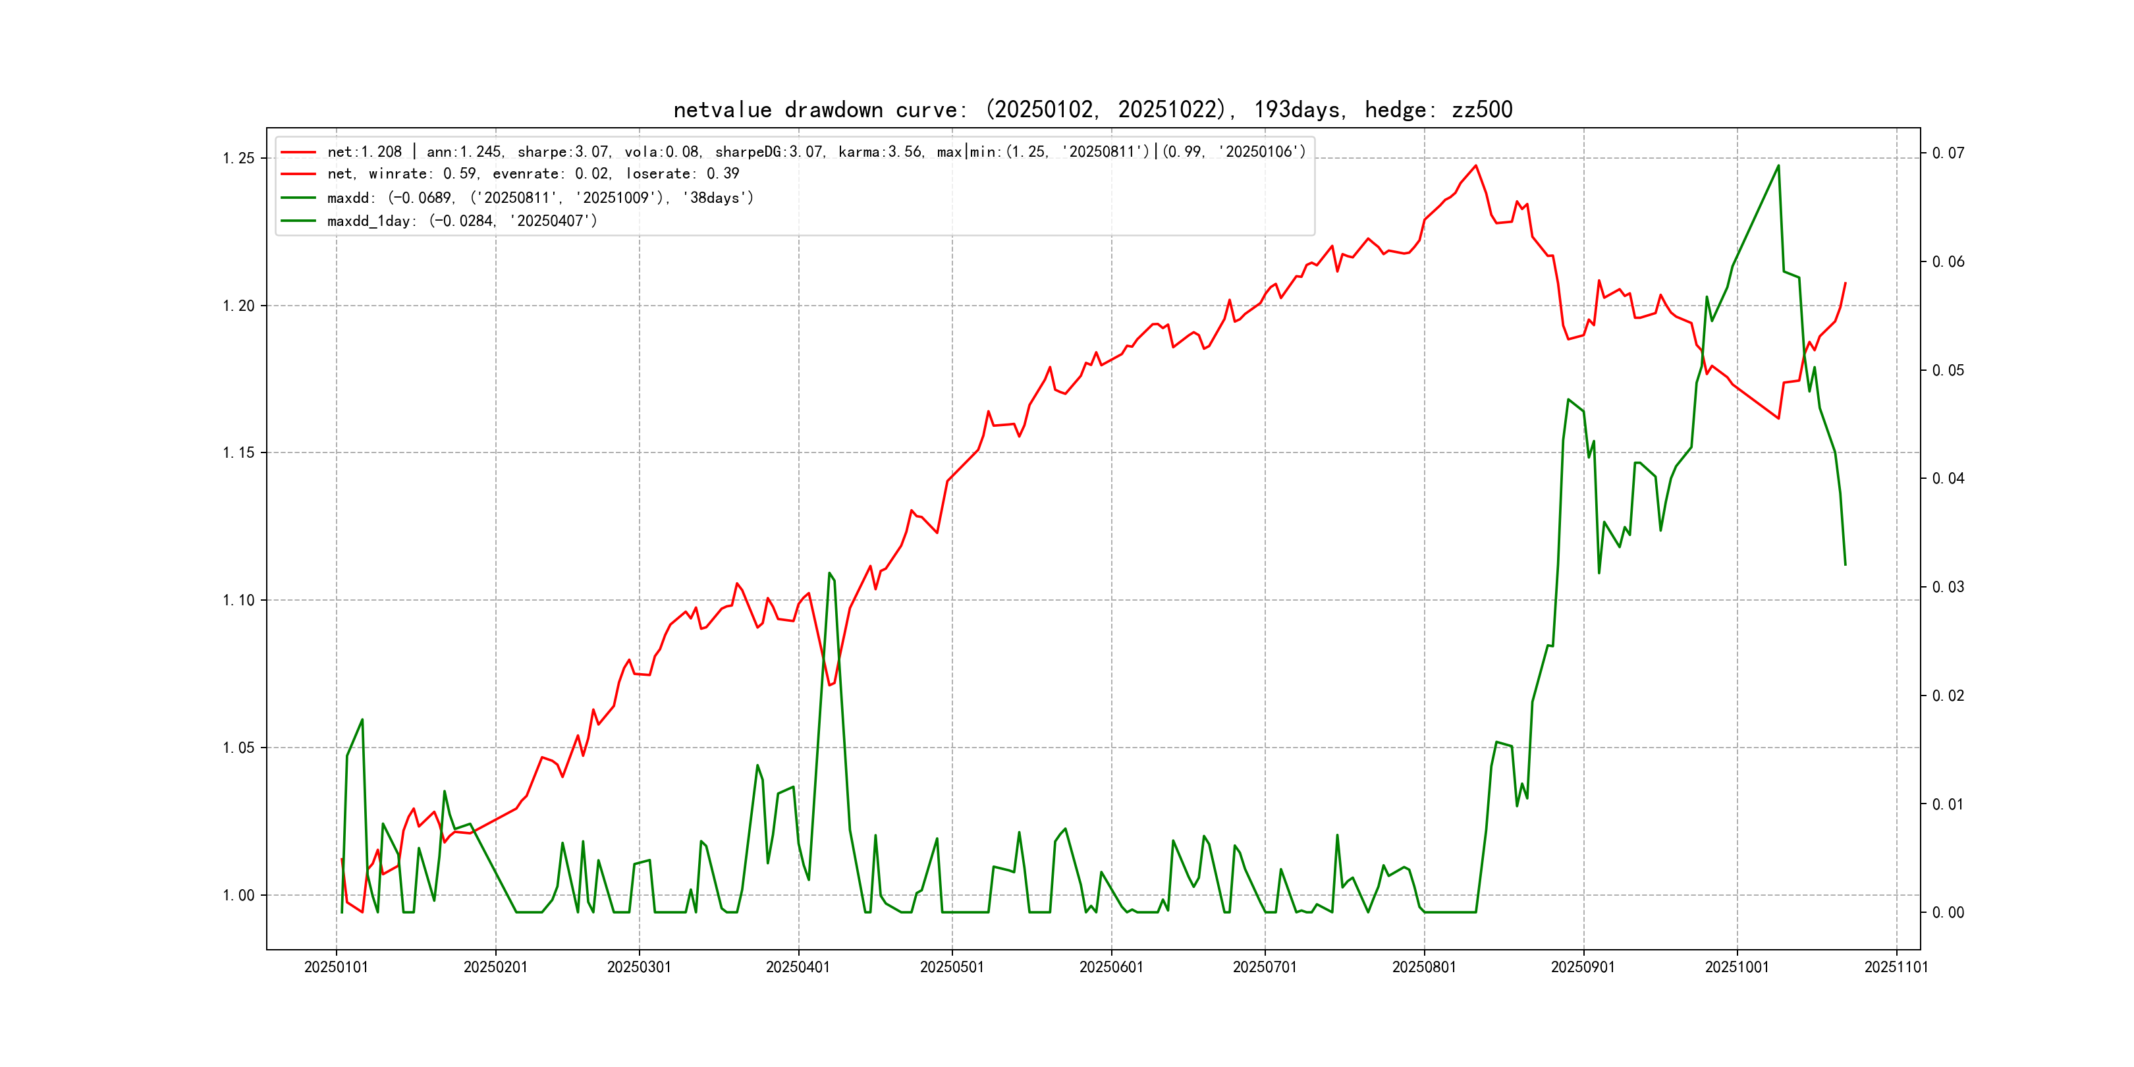Select the maxdd_1day legend text

(462, 221)
